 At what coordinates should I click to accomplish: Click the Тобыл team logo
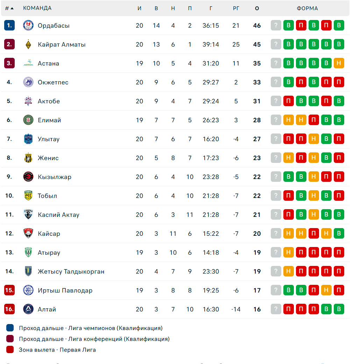pos(28,196)
